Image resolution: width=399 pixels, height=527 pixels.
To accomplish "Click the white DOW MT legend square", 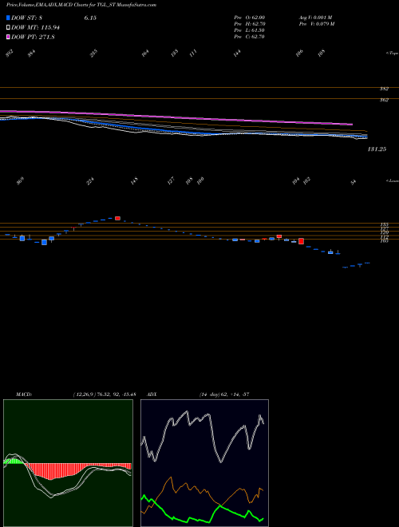I will pyautogui.click(x=8, y=28).
